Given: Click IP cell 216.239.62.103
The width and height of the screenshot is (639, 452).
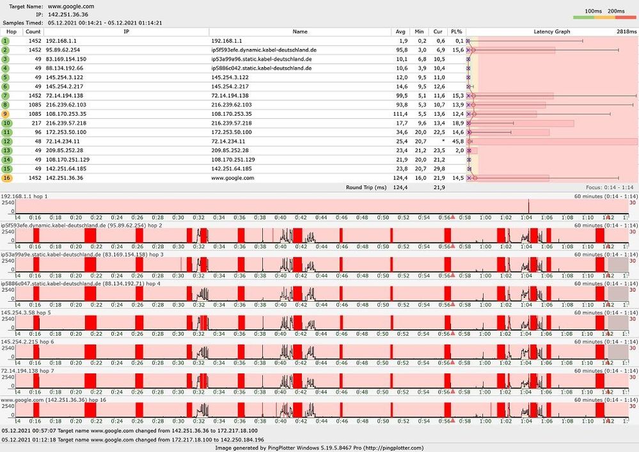Looking at the screenshot, I should [66, 105].
